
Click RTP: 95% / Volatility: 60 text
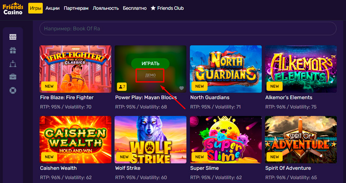point(141,177)
